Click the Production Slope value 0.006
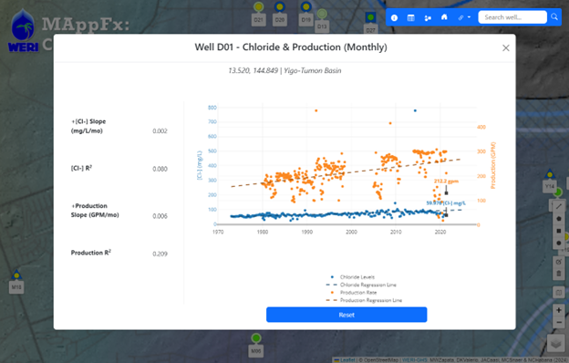The height and width of the screenshot is (363, 569). 160,216
